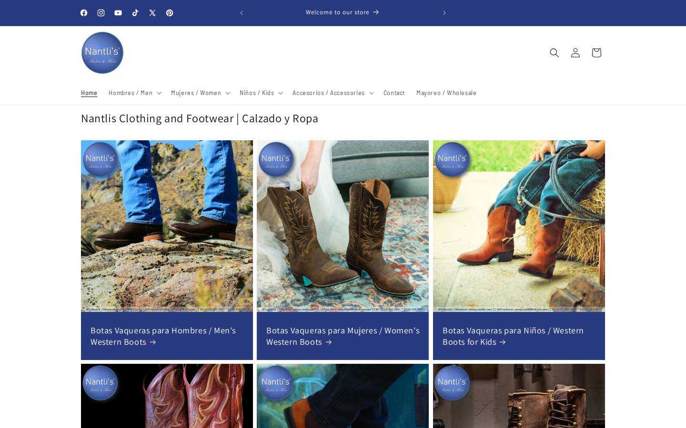
Task: Click the red embroidered boots image
Action: (x=167, y=396)
